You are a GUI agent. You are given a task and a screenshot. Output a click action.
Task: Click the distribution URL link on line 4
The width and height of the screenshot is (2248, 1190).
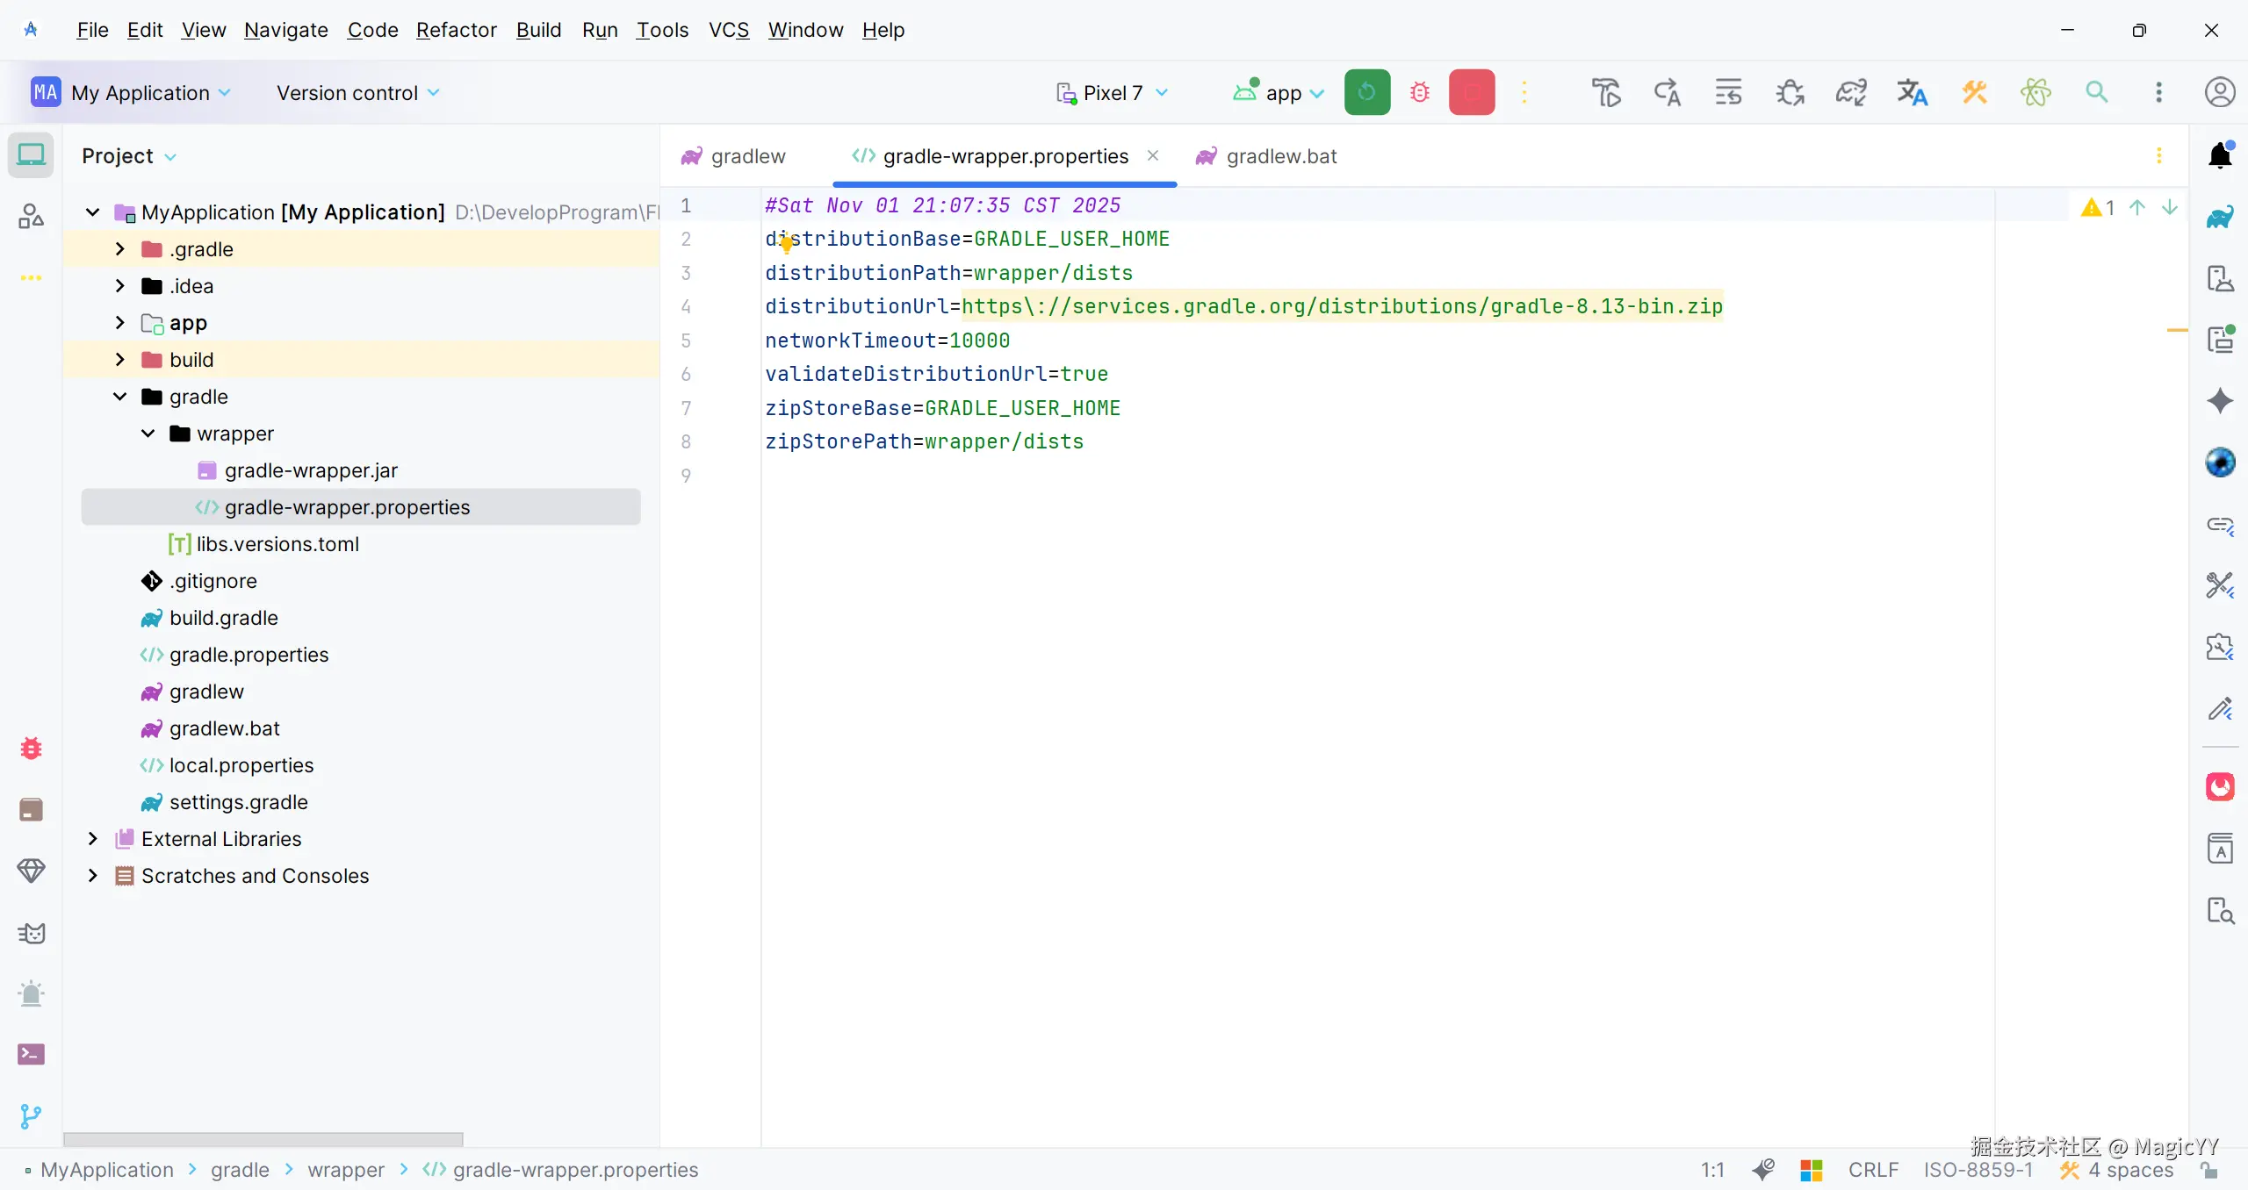click(1341, 306)
